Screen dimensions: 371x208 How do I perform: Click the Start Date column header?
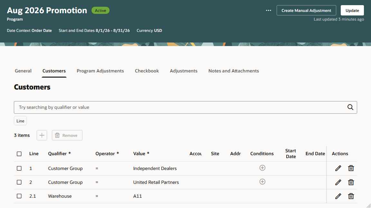291,154
